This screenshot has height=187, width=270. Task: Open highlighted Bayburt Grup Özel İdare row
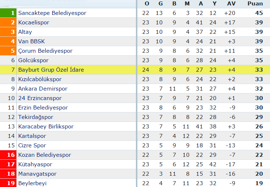(x=135, y=70)
